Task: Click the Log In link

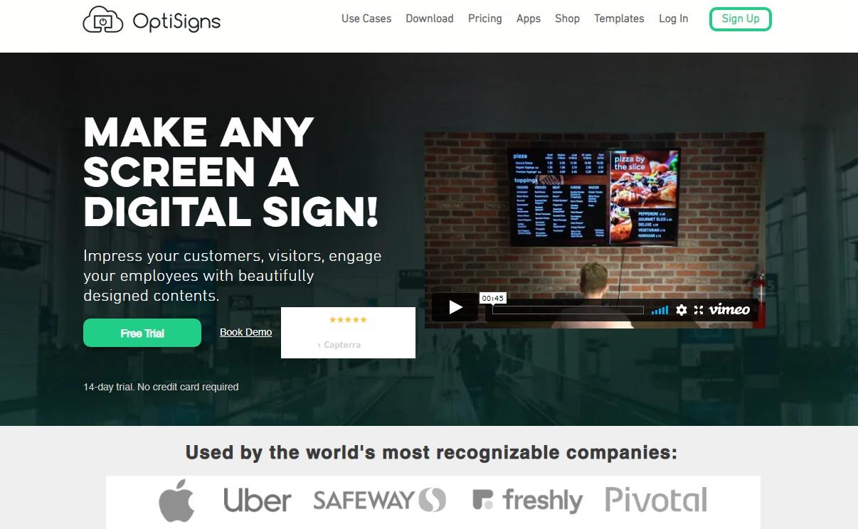Action: 674,18
